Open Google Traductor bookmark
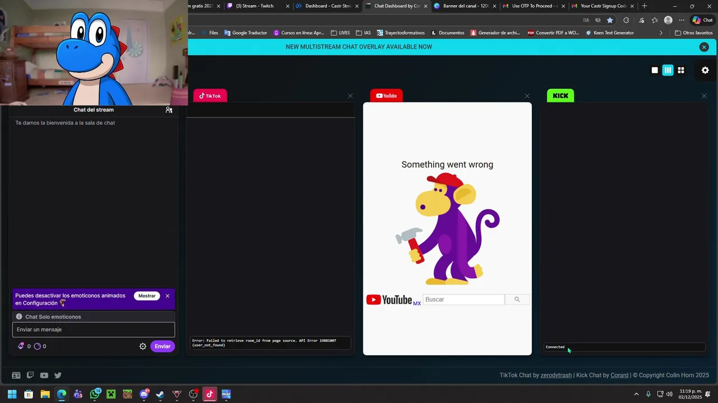Viewport: 718px width, 403px height. click(x=246, y=33)
